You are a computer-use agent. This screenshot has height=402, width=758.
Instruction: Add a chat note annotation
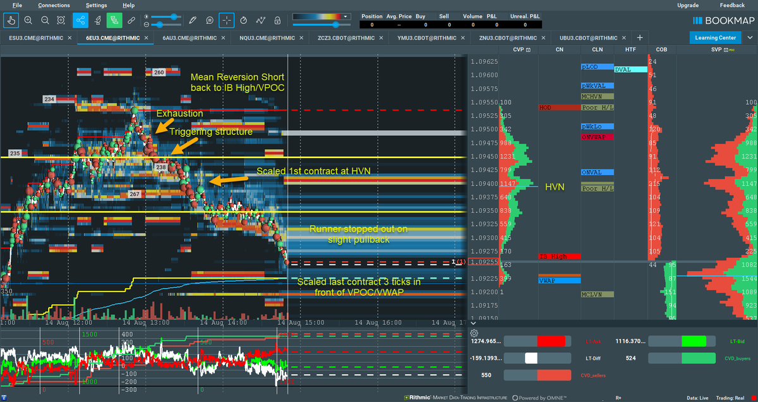point(210,20)
